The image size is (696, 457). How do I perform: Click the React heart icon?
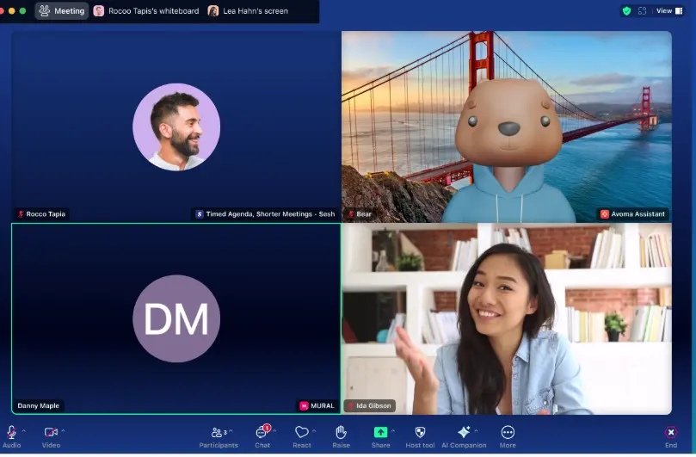pos(301,433)
